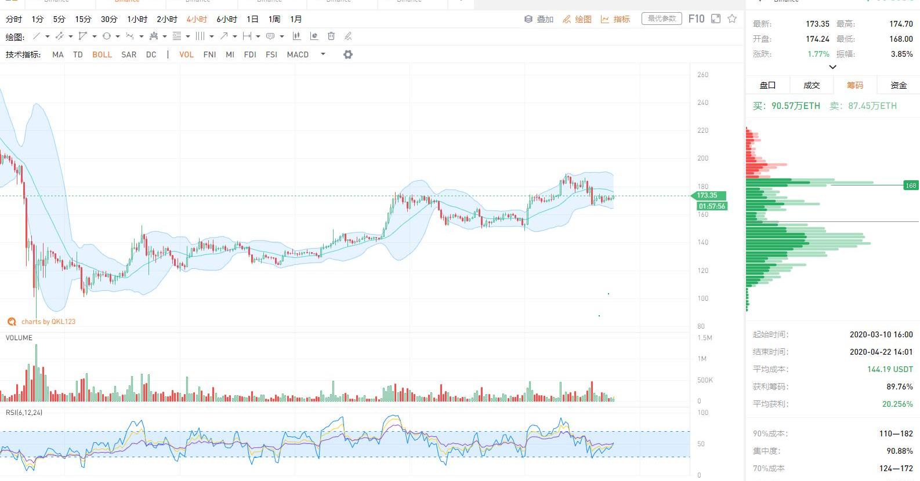This screenshot has height=481, width=920.
Task: Open the F10 info page
Action: [696, 19]
